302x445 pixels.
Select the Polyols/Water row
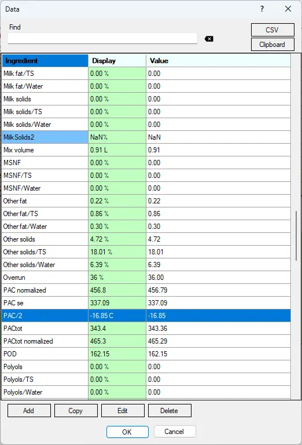[146, 392]
